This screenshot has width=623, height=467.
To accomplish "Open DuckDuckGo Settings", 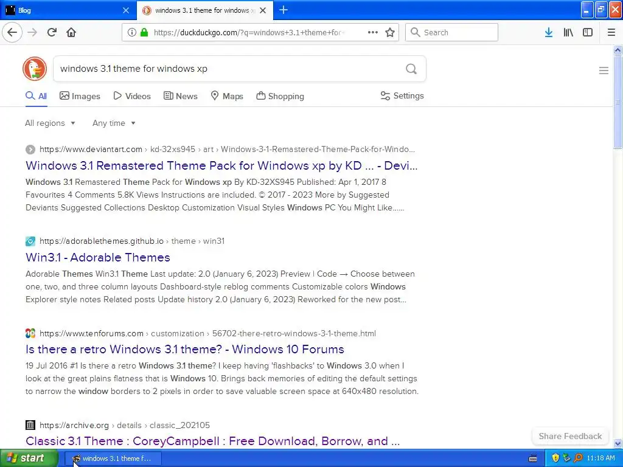I will point(402,95).
